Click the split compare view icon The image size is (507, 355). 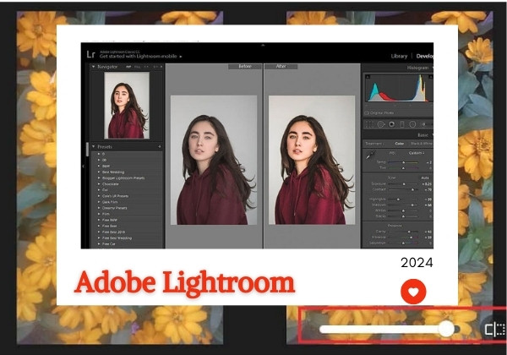495,330
